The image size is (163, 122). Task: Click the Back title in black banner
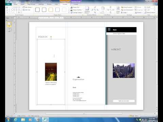tap(115, 30)
